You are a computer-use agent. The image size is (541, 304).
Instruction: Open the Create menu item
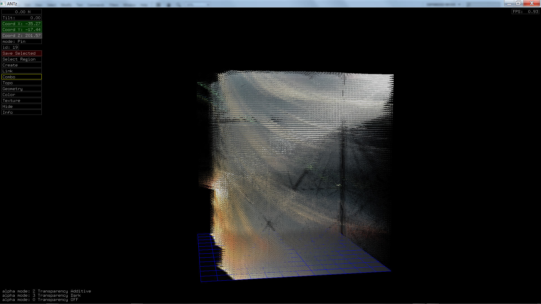coord(21,65)
